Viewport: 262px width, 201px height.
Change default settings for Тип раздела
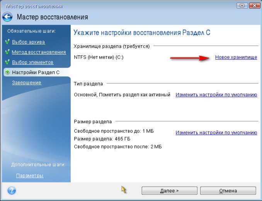point(216,95)
